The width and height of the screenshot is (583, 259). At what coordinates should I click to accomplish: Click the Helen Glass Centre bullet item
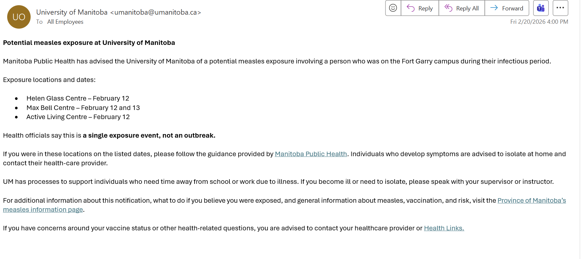pos(78,98)
